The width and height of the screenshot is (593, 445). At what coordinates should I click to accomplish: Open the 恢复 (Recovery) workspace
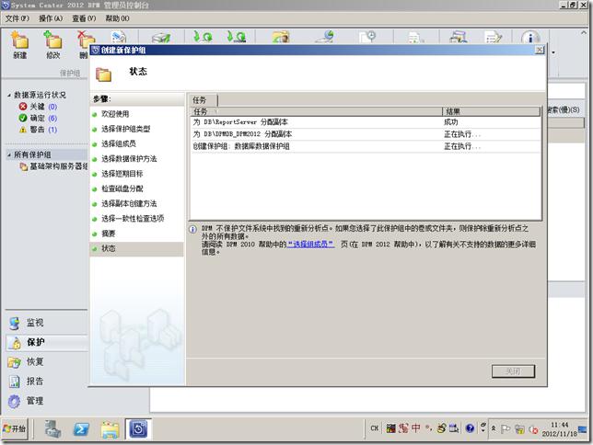35,361
